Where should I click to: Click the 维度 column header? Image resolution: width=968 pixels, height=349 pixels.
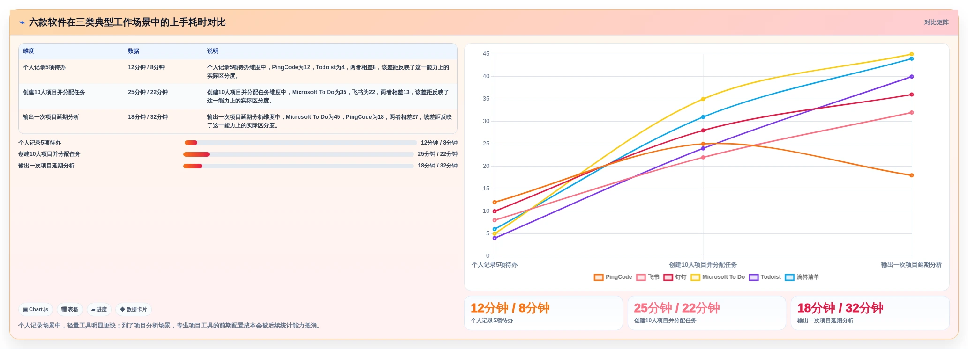pyautogui.click(x=29, y=51)
